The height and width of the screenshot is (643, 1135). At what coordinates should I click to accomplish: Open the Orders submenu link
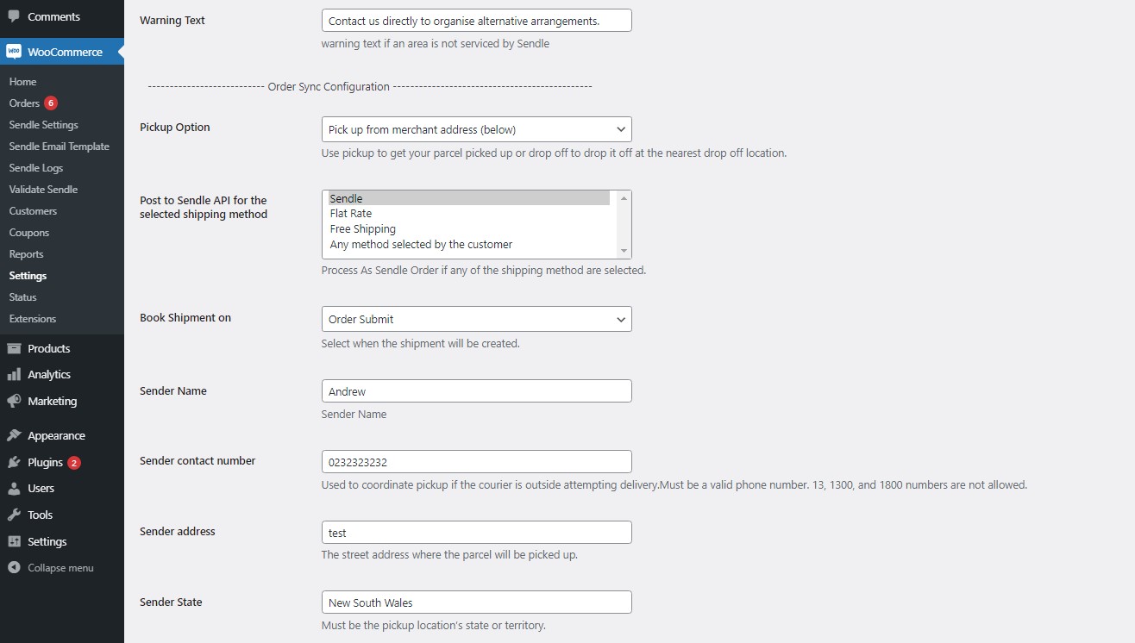[25, 103]
